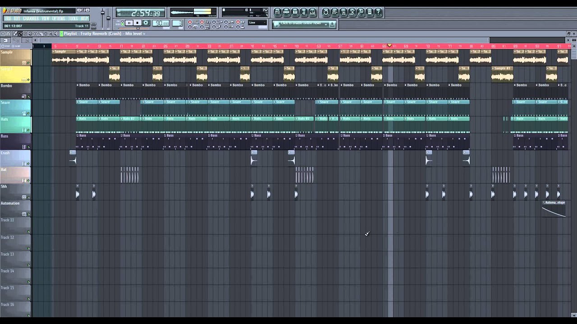
Task: Stop playback with the stop button
Action: click(x=137, y=22)
